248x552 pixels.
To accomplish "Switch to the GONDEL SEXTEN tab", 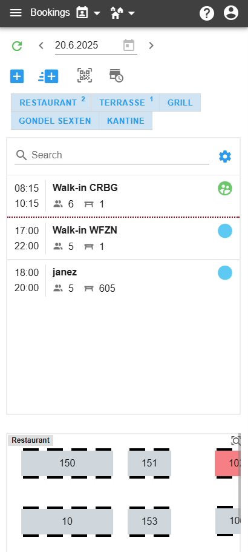I will click(x=55, y=121).
